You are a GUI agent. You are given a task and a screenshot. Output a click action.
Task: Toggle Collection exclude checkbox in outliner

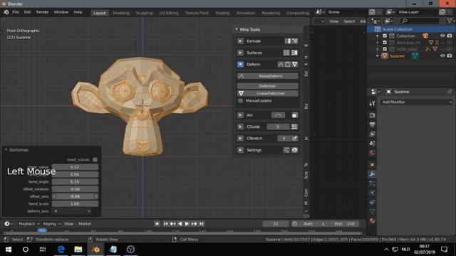tap(385, 36)
